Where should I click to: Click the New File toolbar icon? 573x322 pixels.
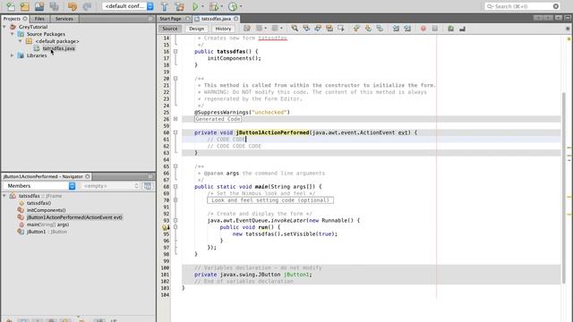click(11, 6)
